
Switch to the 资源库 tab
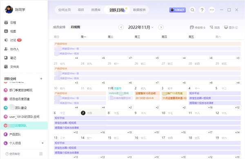click(96, 10)
